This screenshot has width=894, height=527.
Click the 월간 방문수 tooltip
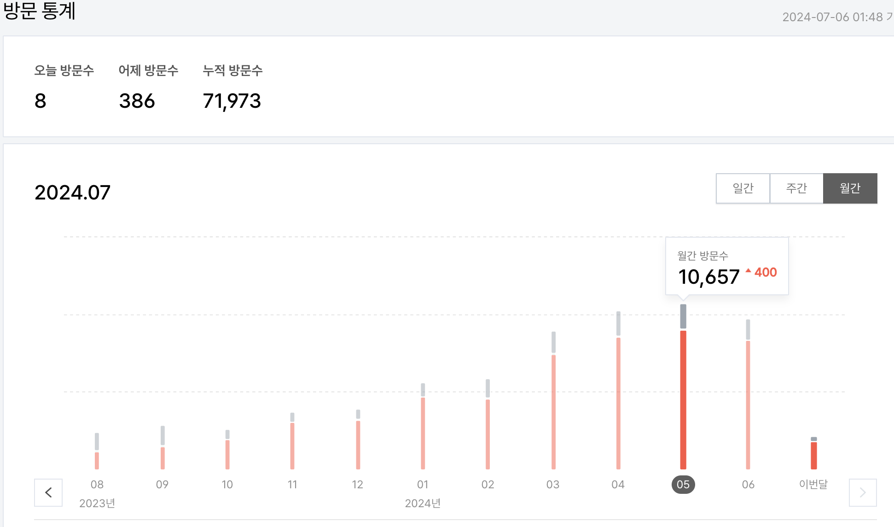pyautogui.click(x=726, y=266)
